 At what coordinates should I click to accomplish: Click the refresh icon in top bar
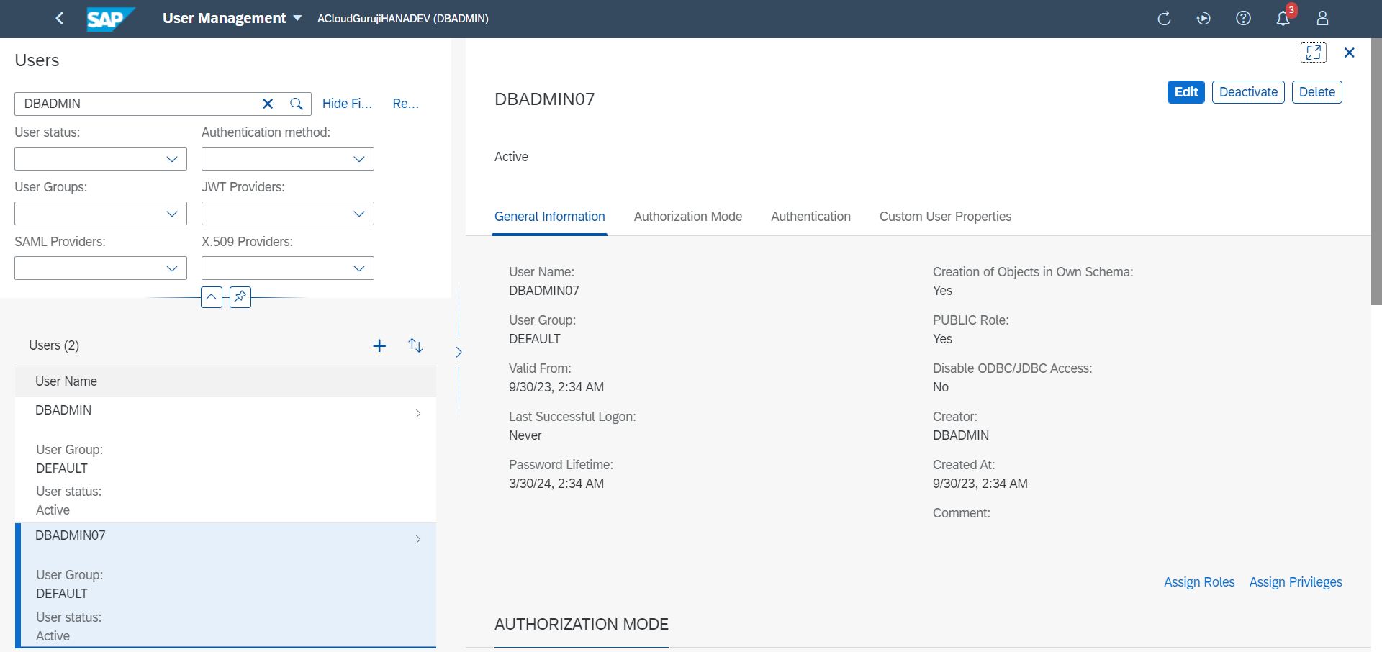pyautogui.click(x=1164, y=18)
